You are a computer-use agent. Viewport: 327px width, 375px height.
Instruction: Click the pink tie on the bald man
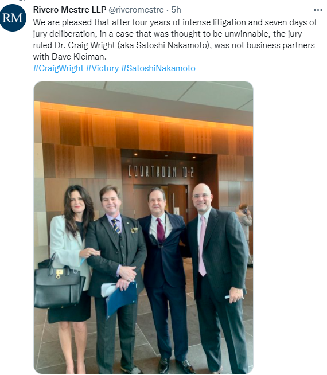click(x=202, y=247)
